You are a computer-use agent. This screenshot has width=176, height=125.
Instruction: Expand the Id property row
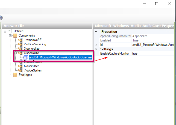point(96,45)
